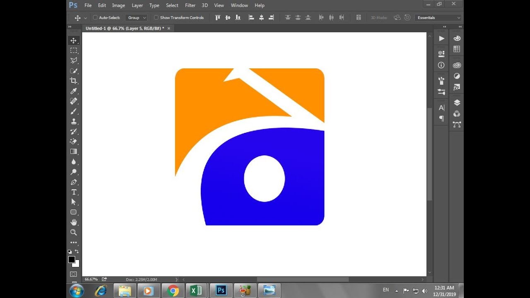Open the Info panel icon
The height and width of the screenshot is (298, 530).
[x=441, y=65]
